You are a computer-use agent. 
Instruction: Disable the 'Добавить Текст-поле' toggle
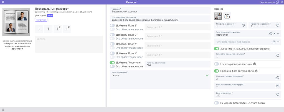[x=112, y=62]
